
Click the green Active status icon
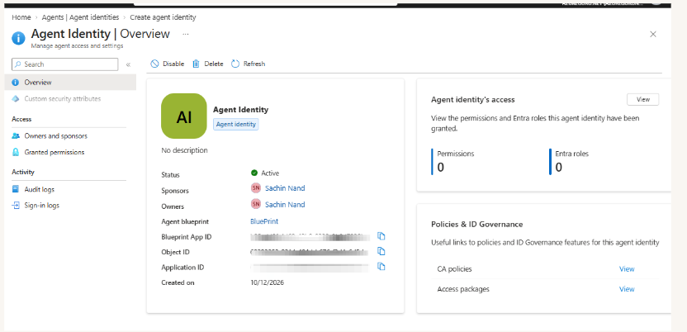pos(254,173)
